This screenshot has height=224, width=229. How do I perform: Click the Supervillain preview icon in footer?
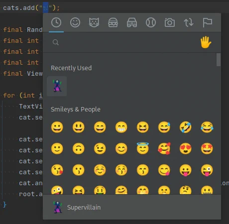(x=58, y=207)
